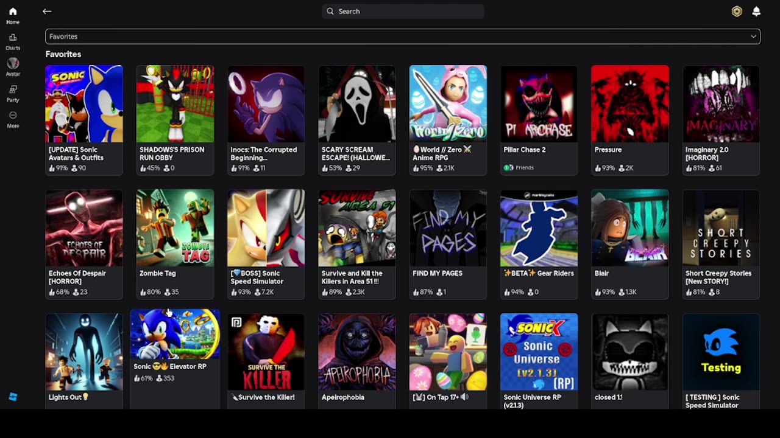Go back with the arrow icon
This screenshot has height=438, width=780.
pos(47,11)
